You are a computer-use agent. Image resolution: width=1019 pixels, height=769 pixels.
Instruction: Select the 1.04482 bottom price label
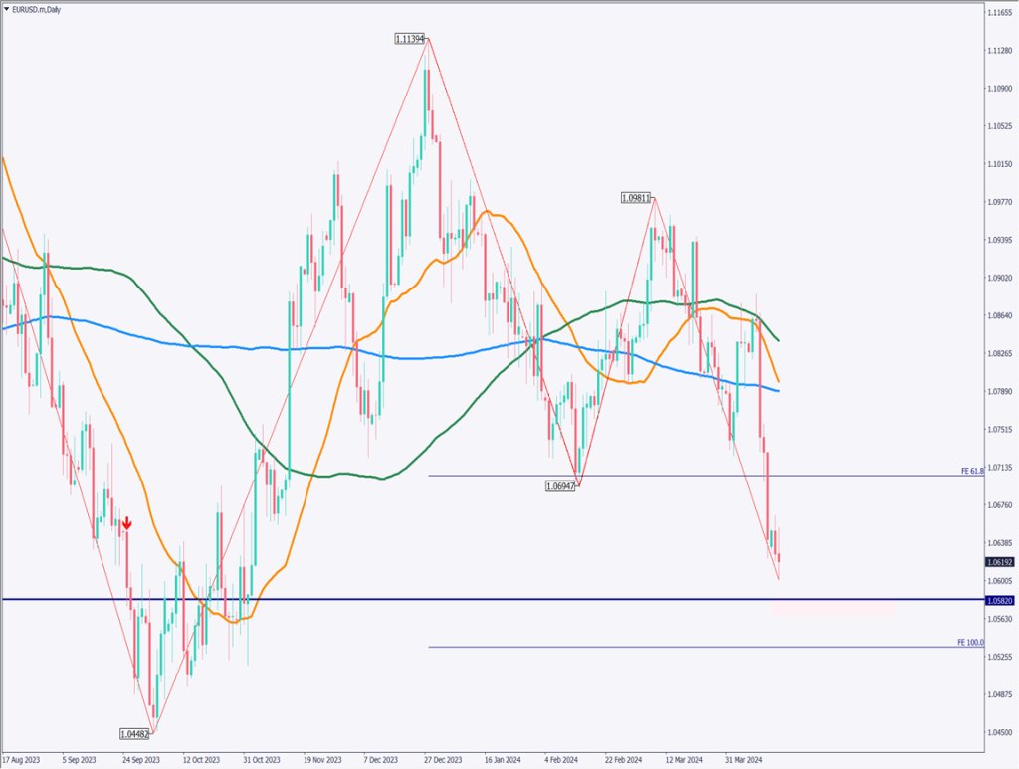click(134, 734)
